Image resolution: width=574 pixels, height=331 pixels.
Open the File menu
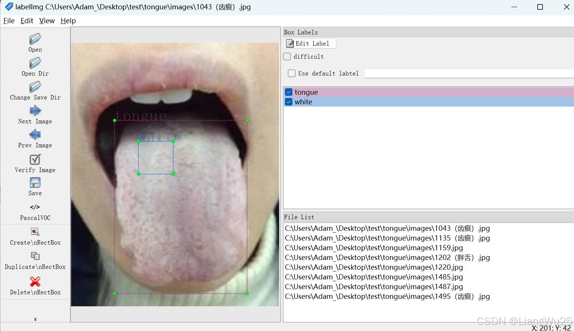9,21
